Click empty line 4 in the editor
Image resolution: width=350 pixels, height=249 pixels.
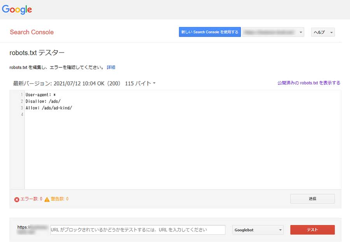pyautogui.click(x=117, y=114)
